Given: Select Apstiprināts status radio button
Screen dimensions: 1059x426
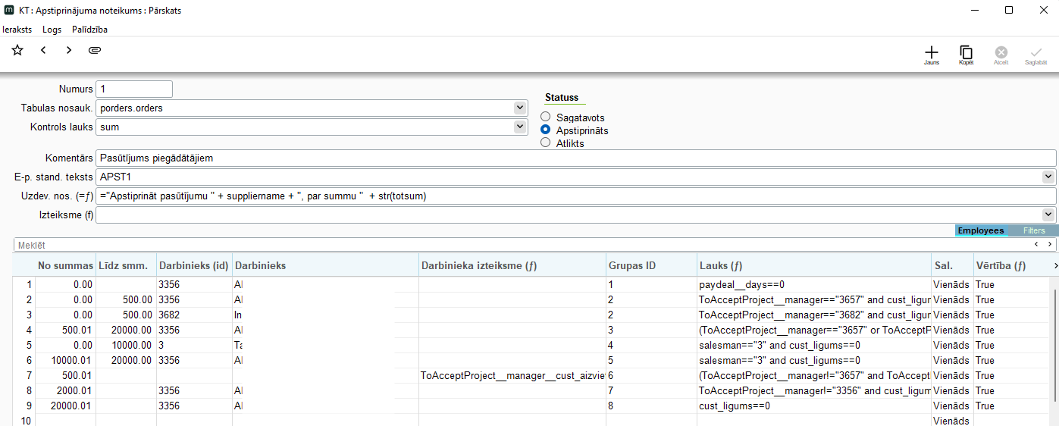Looking at the screenshot, I should tap(546, 130).
